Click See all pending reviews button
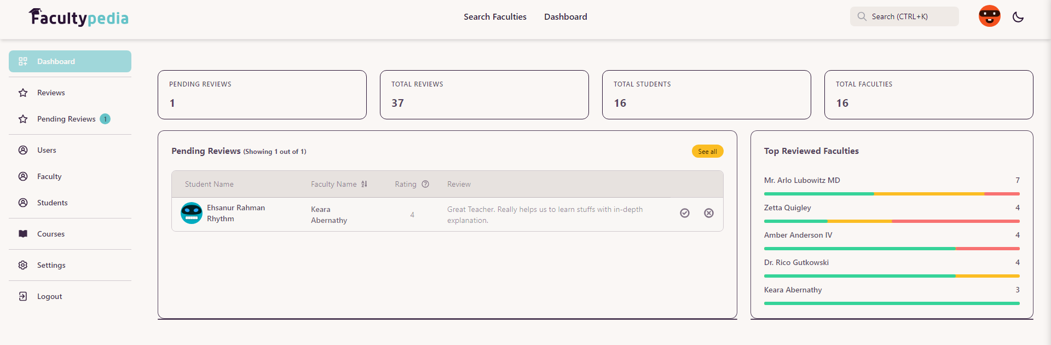The width and height of the screenshot is (1051, 345). pyautogui.click(x=707, y=151)
